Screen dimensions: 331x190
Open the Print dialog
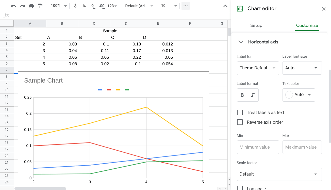(x=31, y=6)
